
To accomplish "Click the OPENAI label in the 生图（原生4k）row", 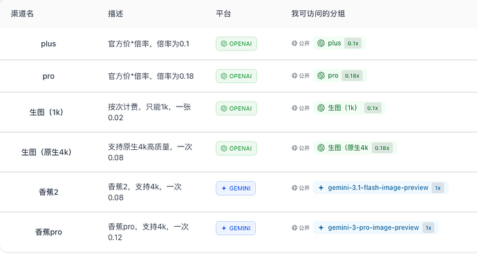I will point(241,149).
